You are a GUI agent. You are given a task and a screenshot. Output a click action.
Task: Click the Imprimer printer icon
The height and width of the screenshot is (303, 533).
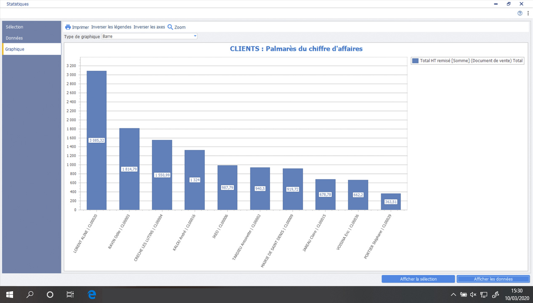tap(68, 27)
